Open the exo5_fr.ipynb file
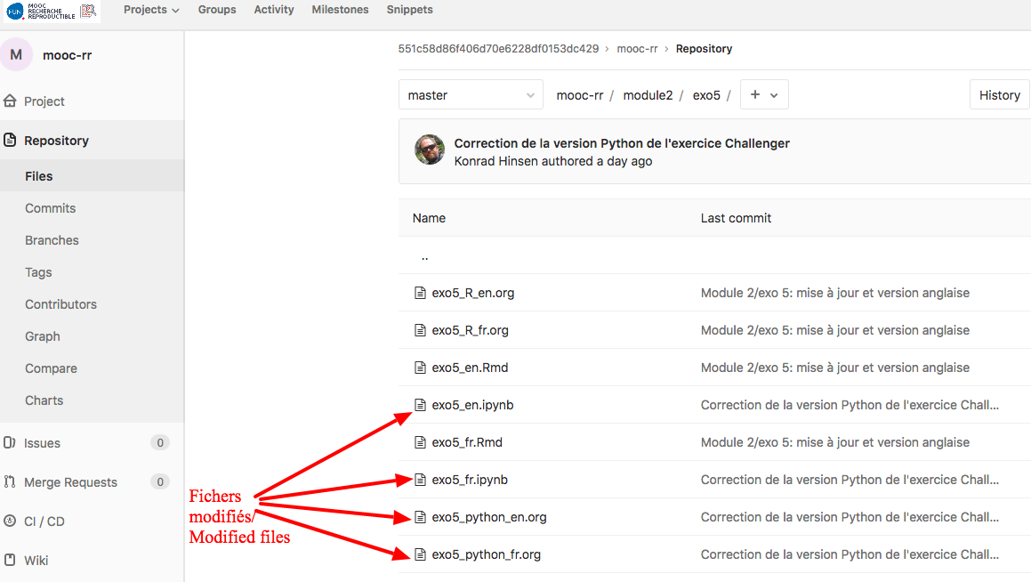1031x582 pixels. [470, 480]
